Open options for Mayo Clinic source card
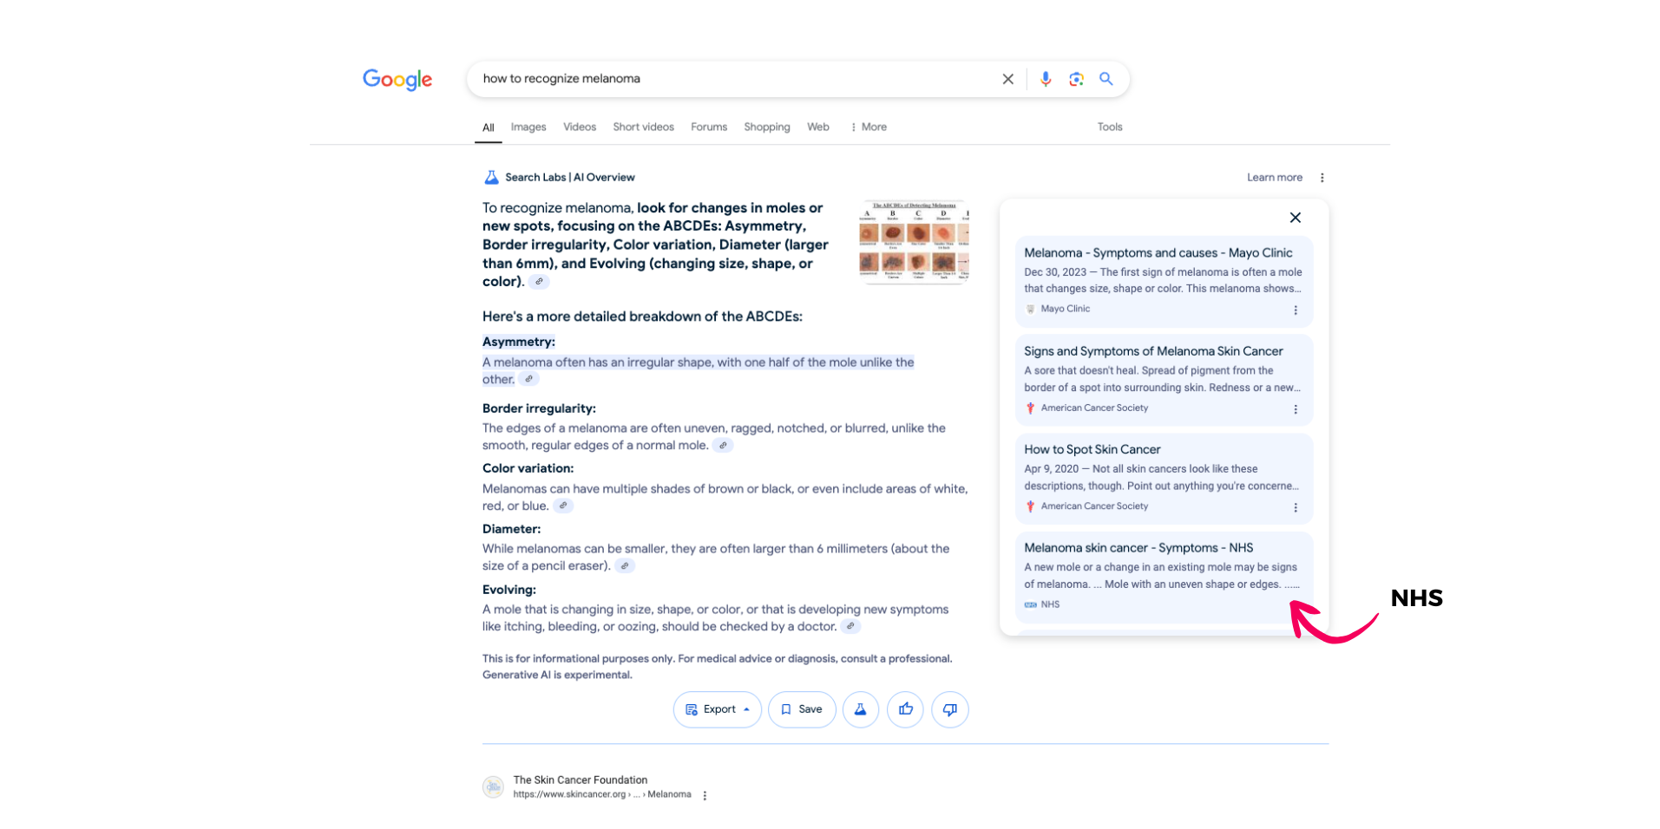This screenshot has width=1660, height=829. tap(1296, 310)
